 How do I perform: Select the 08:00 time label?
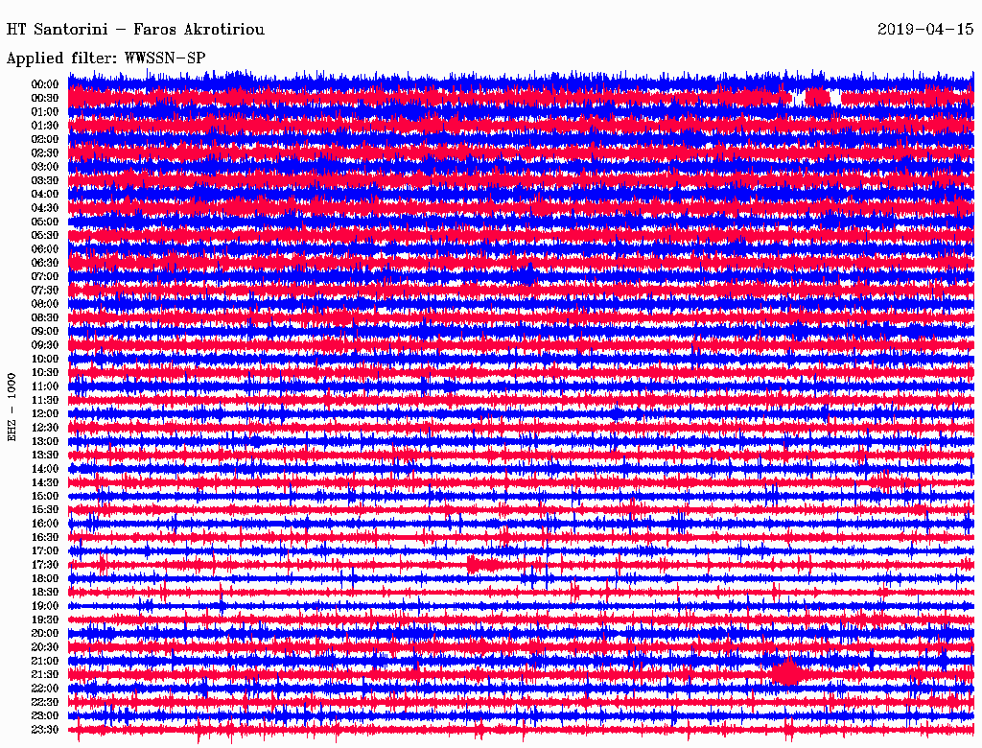coord(45,304)
